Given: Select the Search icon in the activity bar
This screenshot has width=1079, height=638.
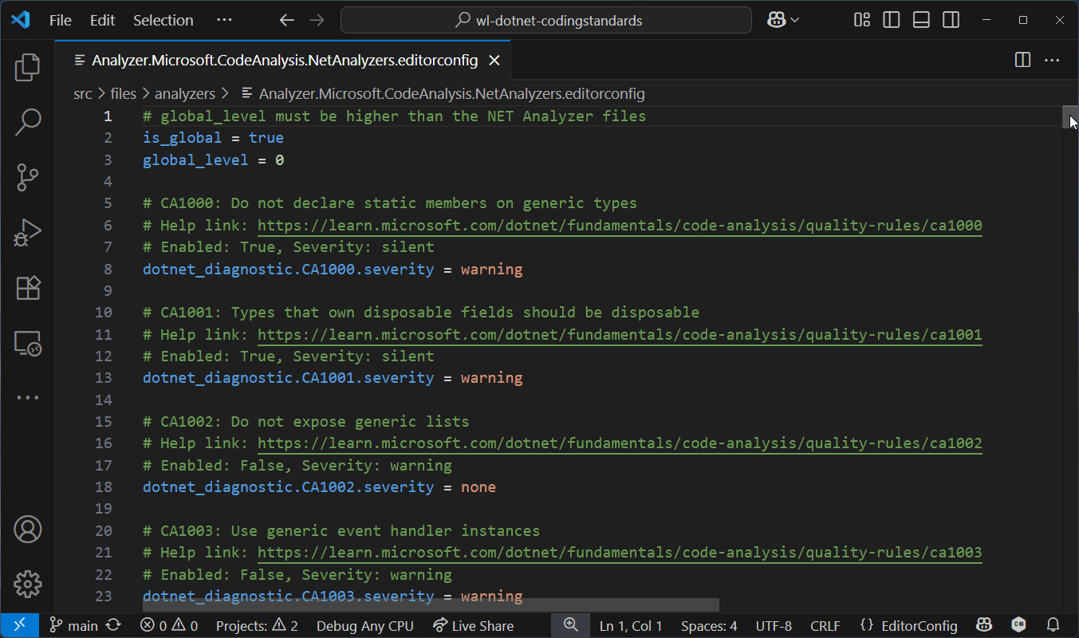Looking at the screenshot, I should (27, 122).
